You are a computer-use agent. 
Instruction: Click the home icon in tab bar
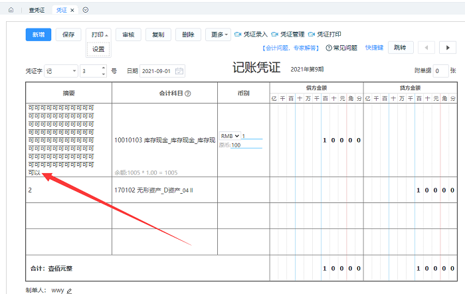point(11,10)
